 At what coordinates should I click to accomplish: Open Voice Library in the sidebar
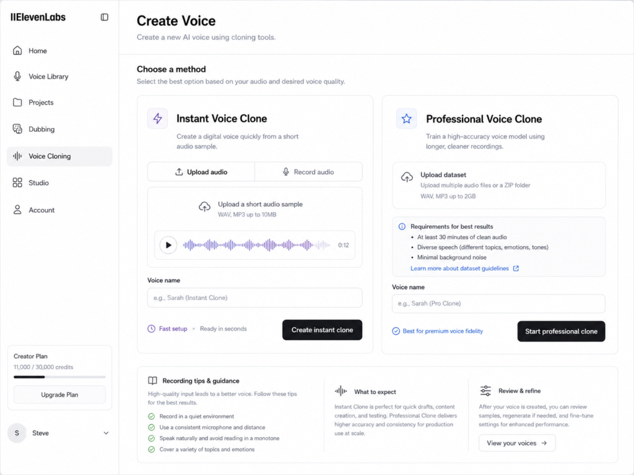[x=59, y=76]
